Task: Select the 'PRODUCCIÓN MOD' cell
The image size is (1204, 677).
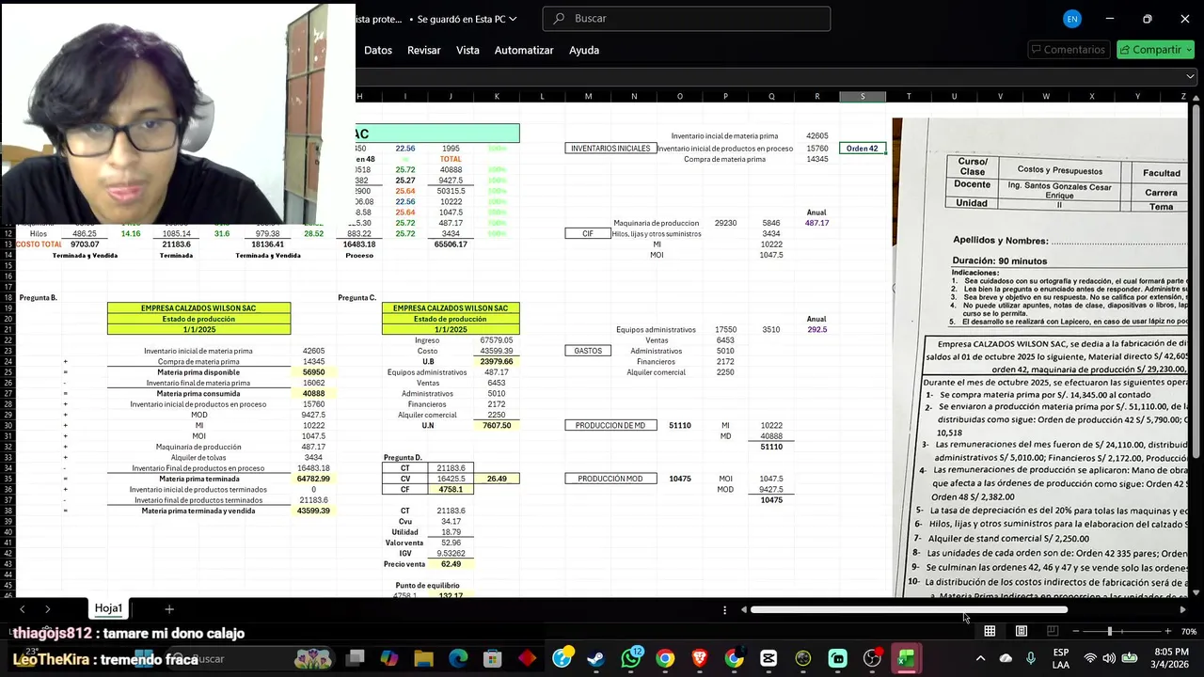Action: [610, 479]
